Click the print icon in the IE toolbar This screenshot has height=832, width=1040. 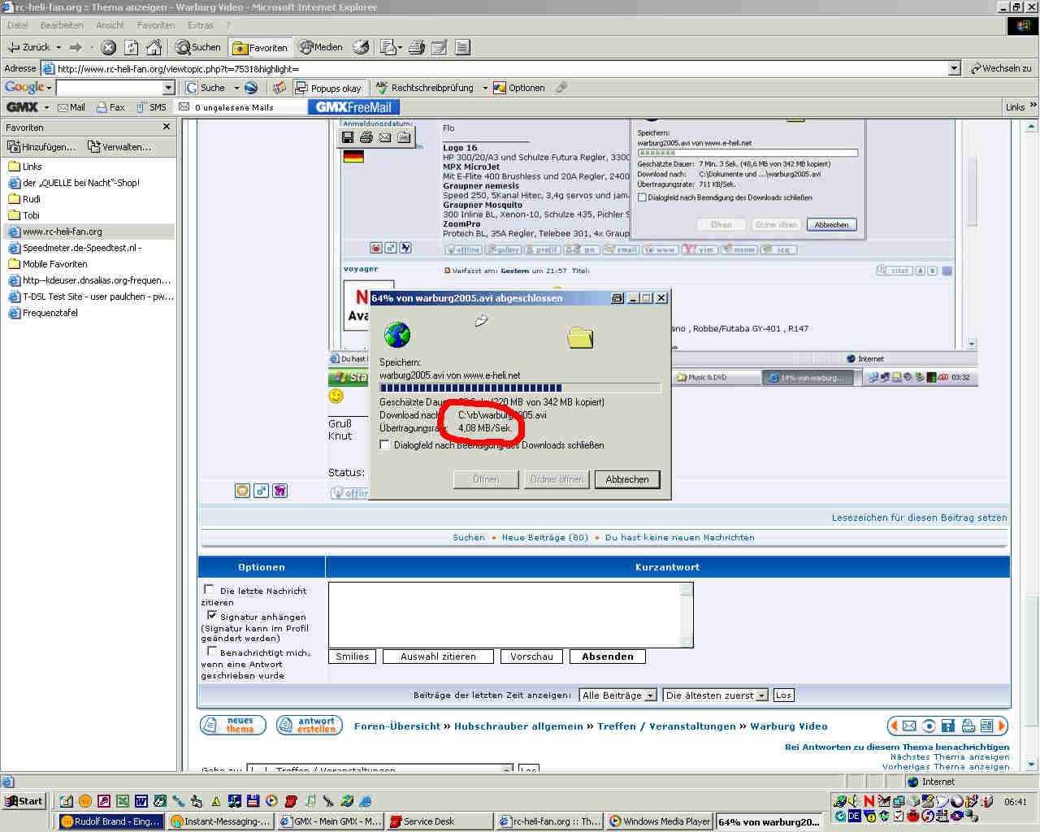pos(417,47)
